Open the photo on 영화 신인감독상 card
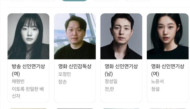Screen dimensions: 190x109 pos(75,36)
